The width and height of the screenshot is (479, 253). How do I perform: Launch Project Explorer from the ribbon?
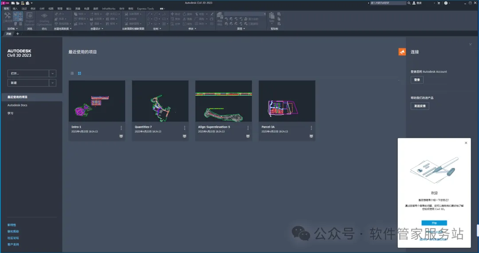point(30,19)
